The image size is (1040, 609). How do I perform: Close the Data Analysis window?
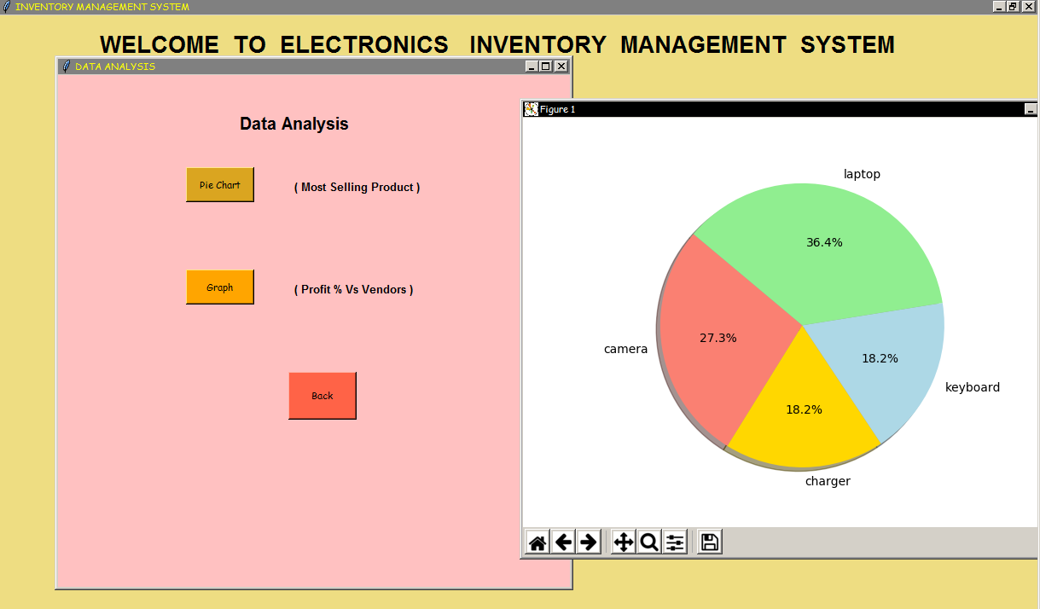click(x=561, y=67)
